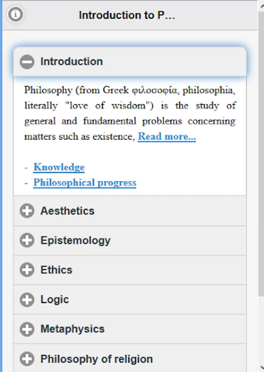Click plus icon beside Philosophy of religion

coord(27,359)
